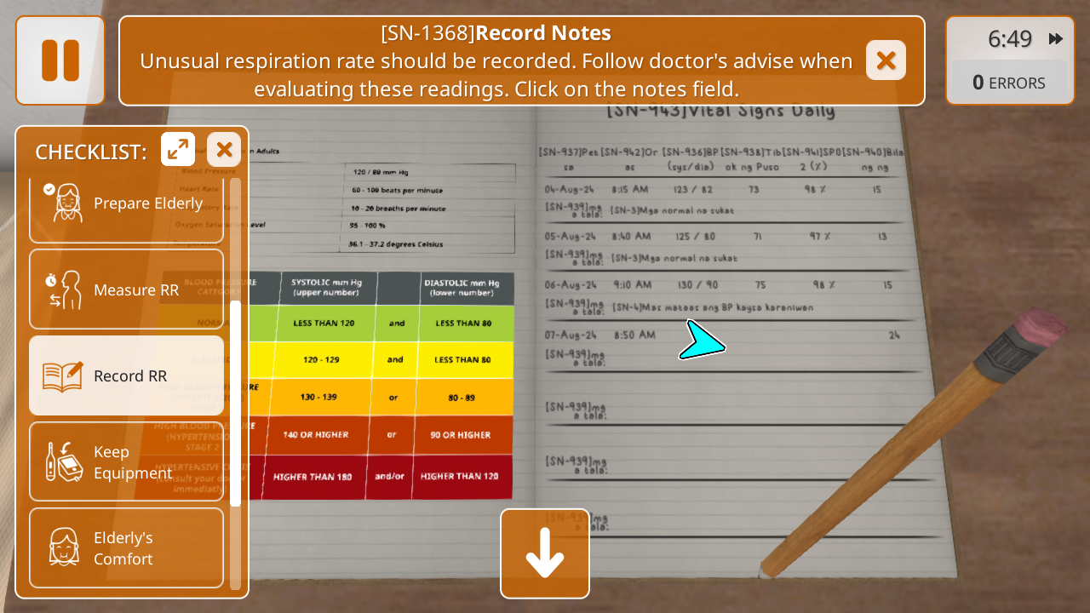This screenshot has height=613, width=1090.
Task: Click the Measure RR breathing icon
Action: [63, 289]
